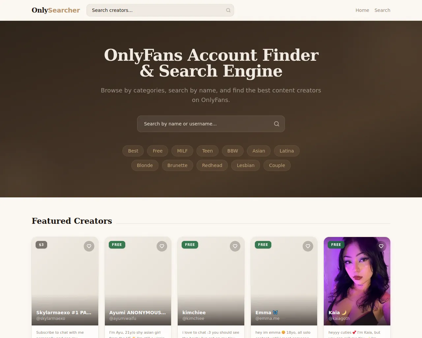Click the header search magnifier icon
The width and height of the screenshot is (422, 338).
coord(228,10)
